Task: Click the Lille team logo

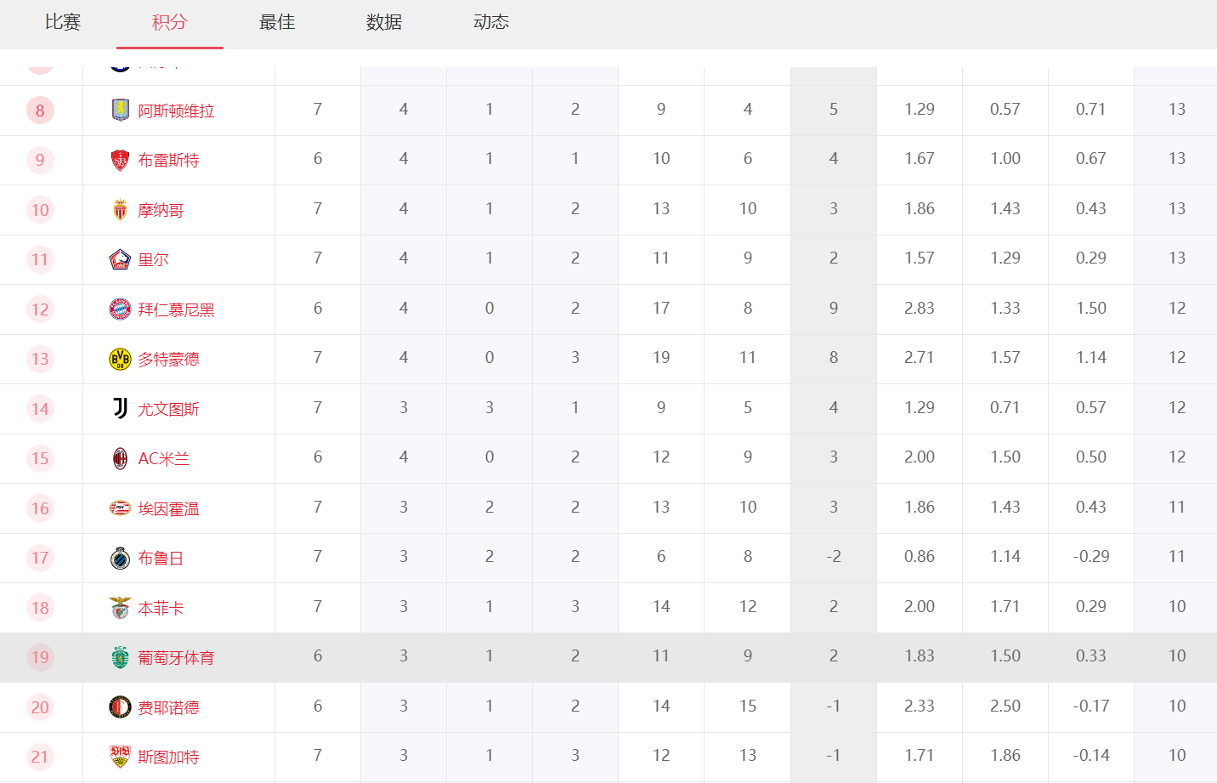Action: 120,259
